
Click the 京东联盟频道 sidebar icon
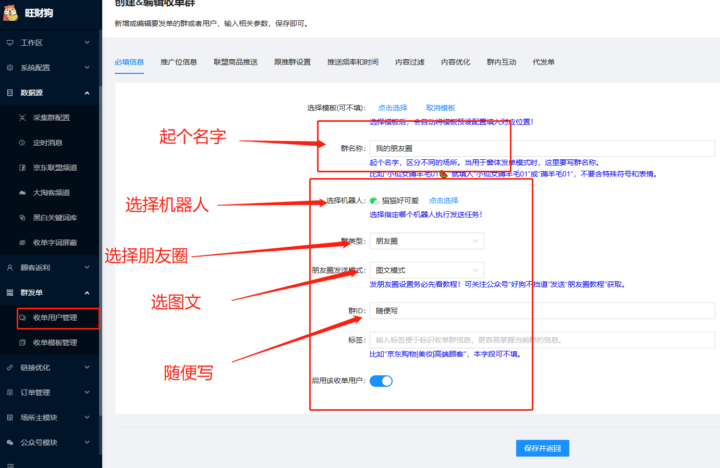(x=22, y=168)
